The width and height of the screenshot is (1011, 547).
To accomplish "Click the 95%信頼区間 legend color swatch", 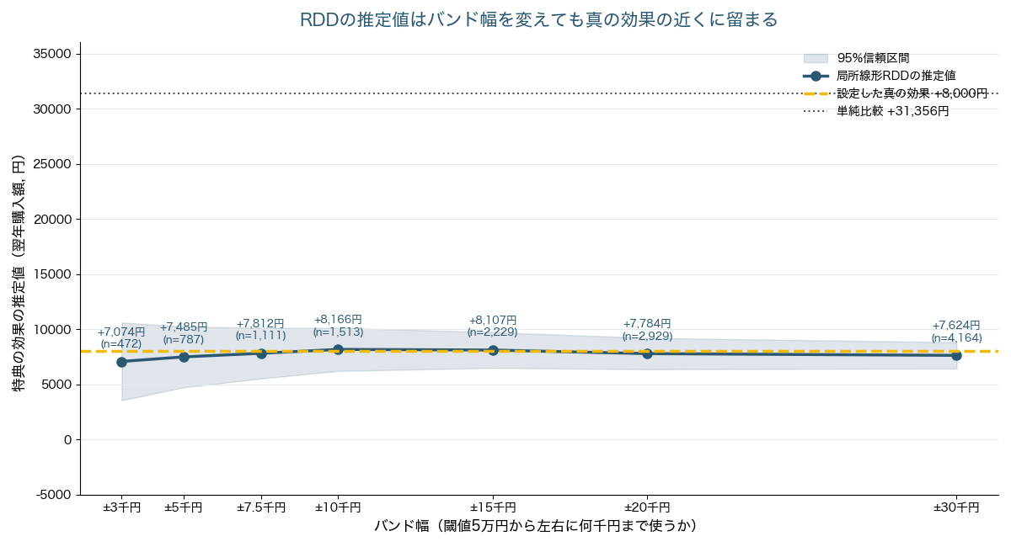I will 816,58.
